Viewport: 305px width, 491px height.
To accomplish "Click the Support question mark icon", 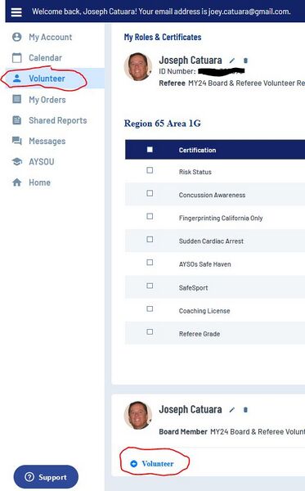I will (29, 477).
